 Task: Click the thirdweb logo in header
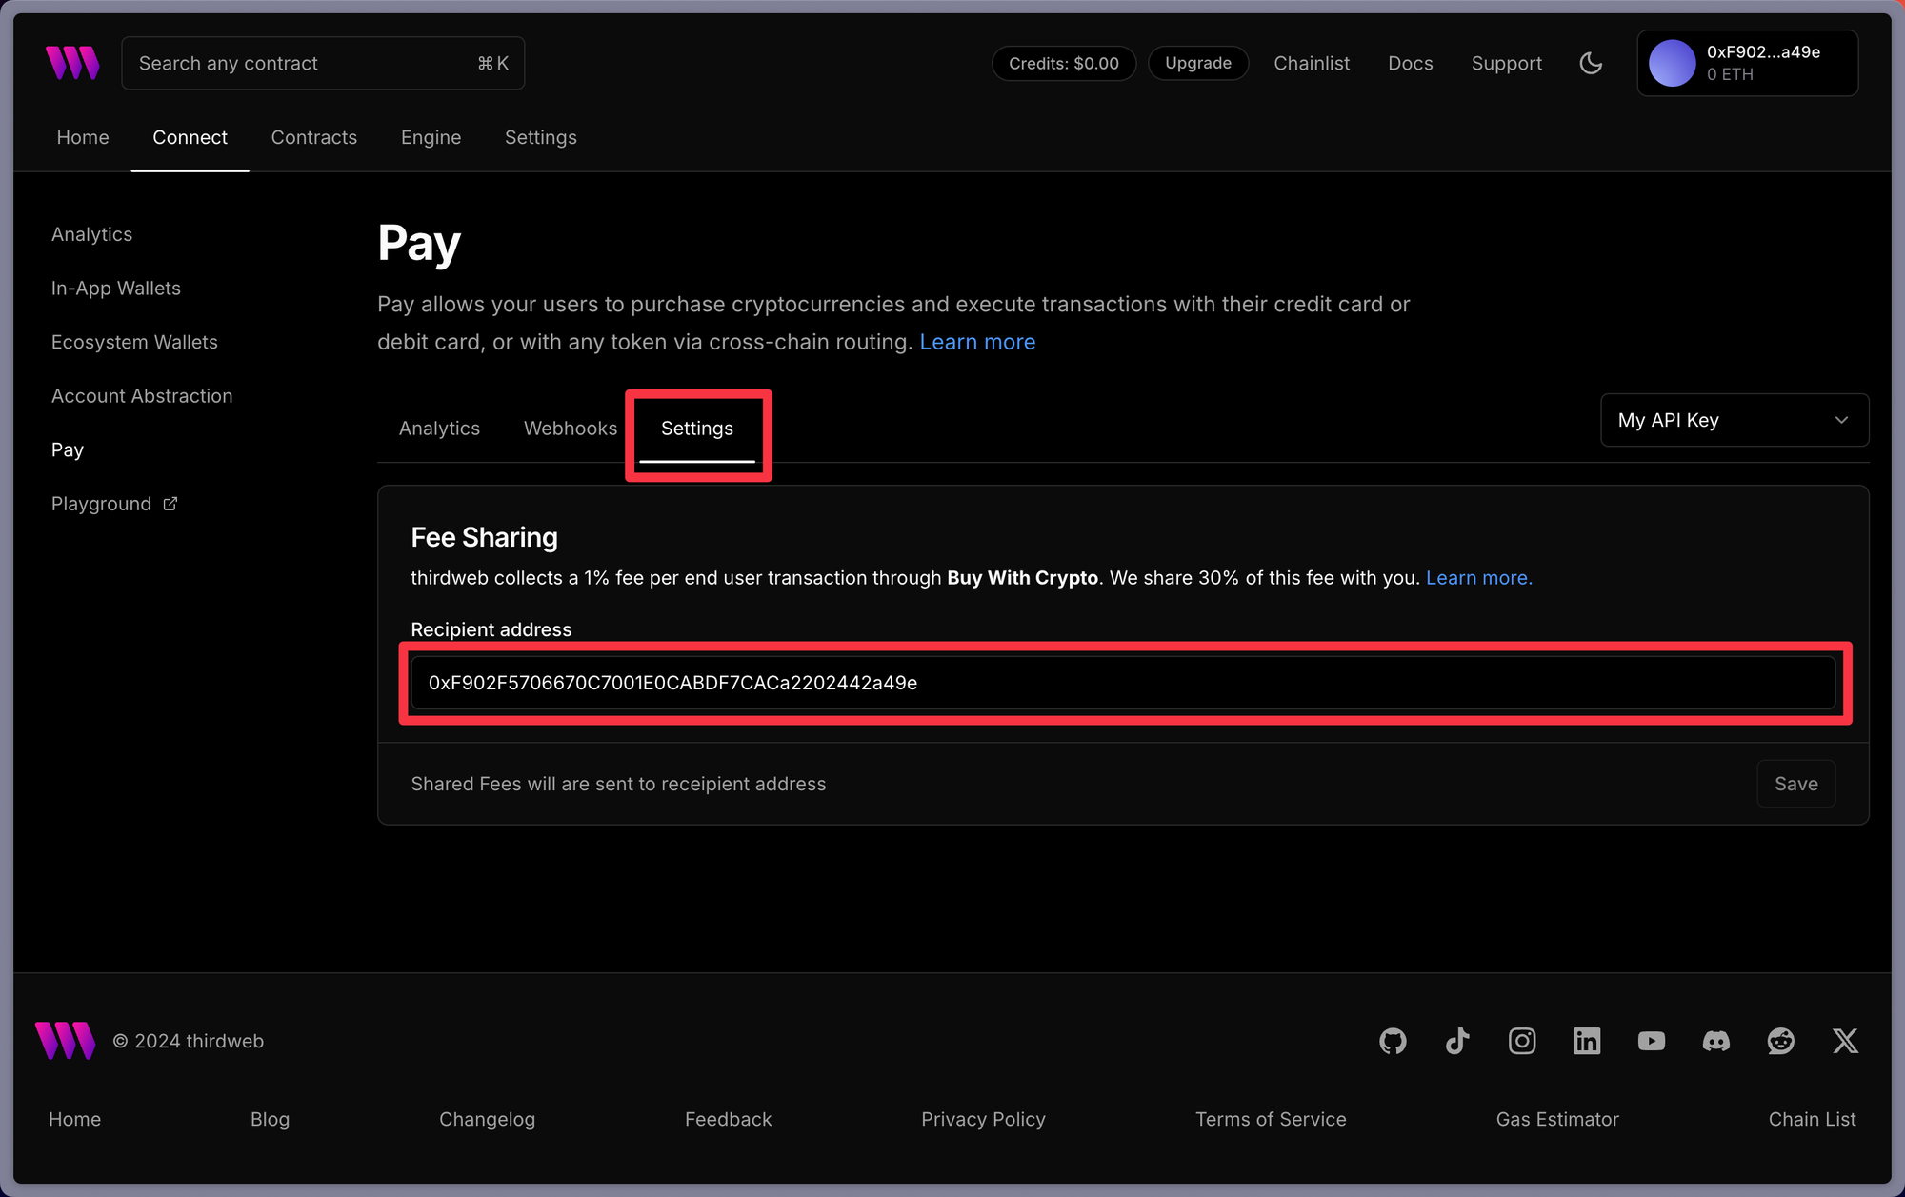click(72, 63)
